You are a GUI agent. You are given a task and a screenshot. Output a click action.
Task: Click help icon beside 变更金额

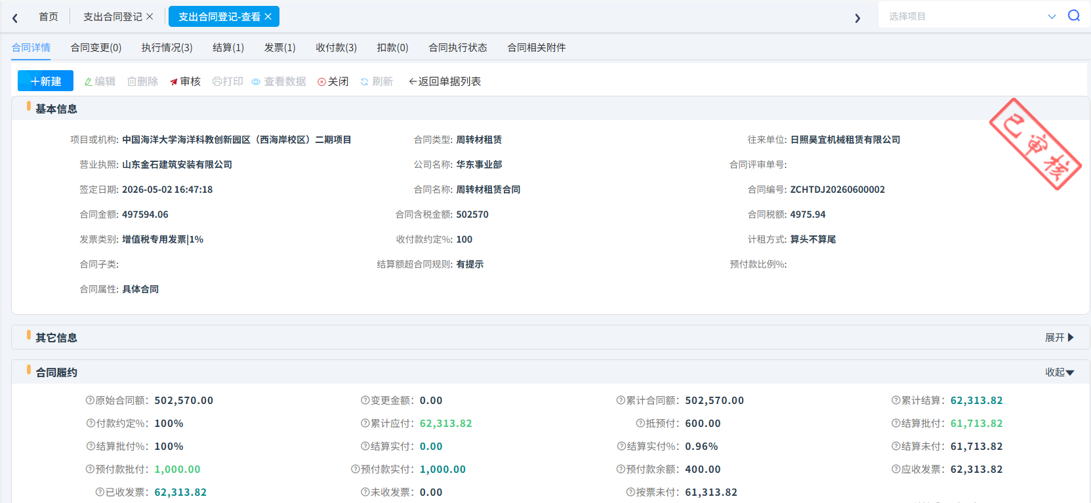[365, 400]
